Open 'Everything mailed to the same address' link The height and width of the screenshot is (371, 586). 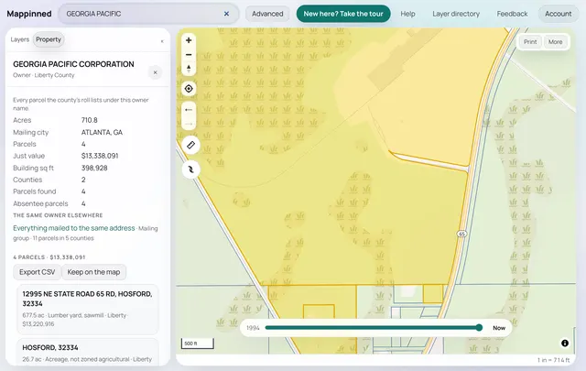(74, 228)
